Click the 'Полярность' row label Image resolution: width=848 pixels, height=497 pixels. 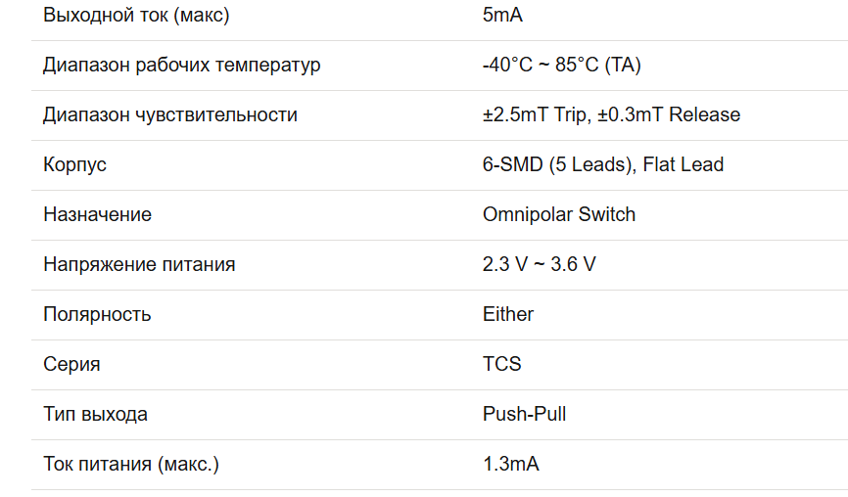[x=97, y=315]
